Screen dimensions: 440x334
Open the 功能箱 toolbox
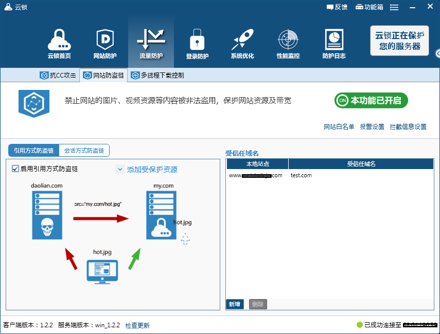pyautogui.click(x=369, y=7)
